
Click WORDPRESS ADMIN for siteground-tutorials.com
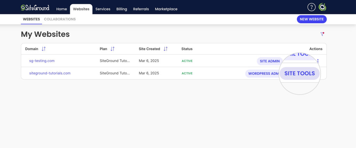(263, 74)
